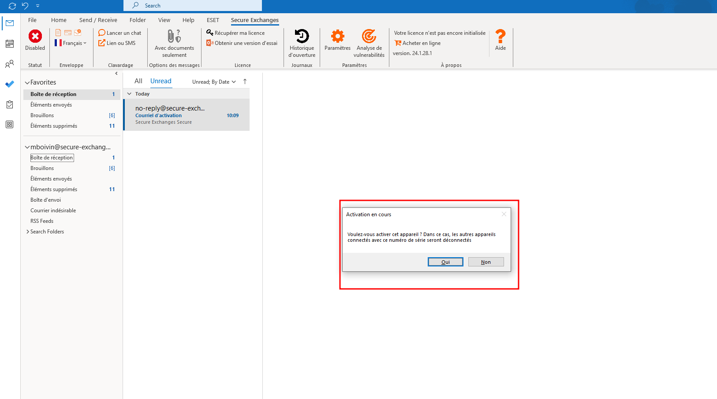The image size is (717, 399).
Task: Switch to the Help ribbon tab
Action: pyautogui.click(x=188, y=20)
